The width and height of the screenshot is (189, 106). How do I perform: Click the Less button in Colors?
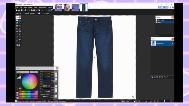(34, 72)
